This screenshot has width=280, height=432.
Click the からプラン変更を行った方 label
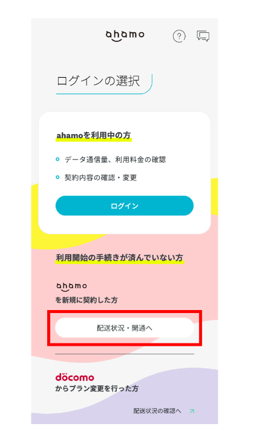(97, 389)
